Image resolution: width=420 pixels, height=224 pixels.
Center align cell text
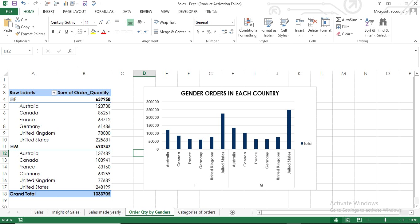point(124,32)
